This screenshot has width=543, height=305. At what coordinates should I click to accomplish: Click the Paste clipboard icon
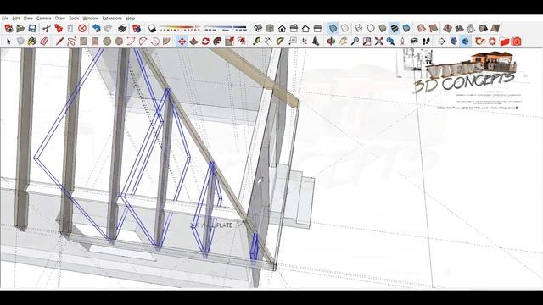70,28
